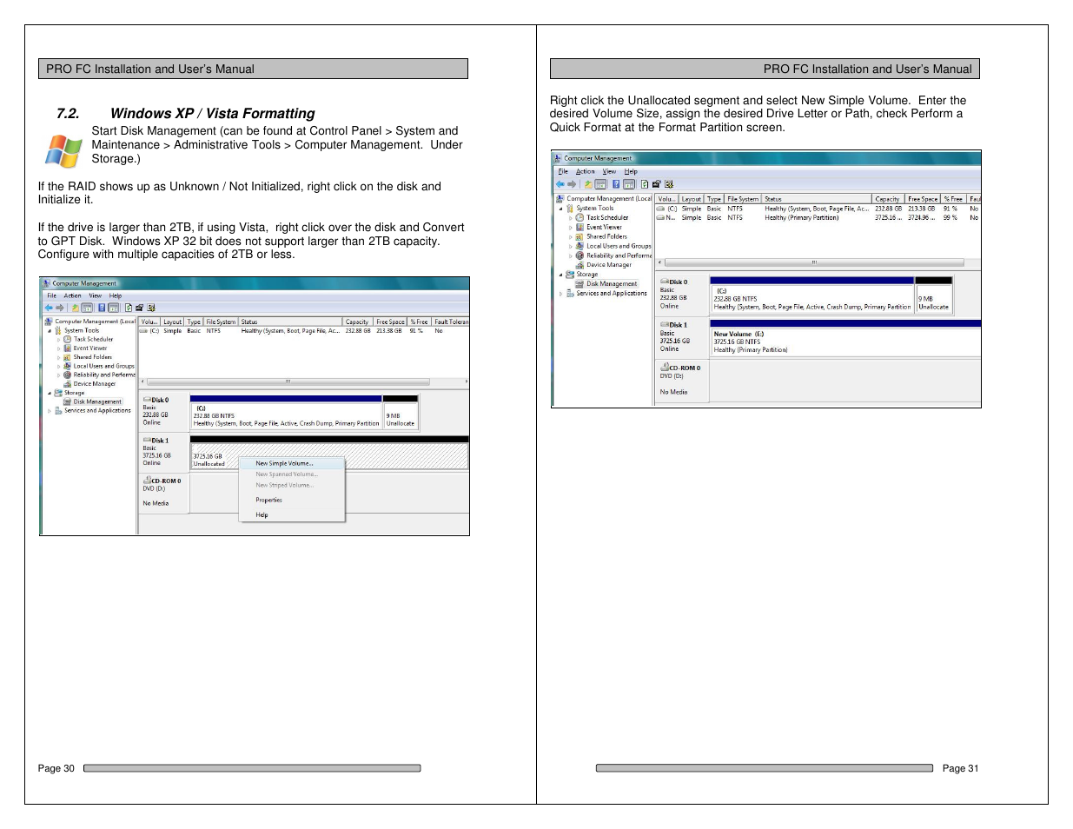The image size is (1073, 829).
Task: Collapse System Tools node on page 30
Action: pyautogui.click(x=50, y=330)
